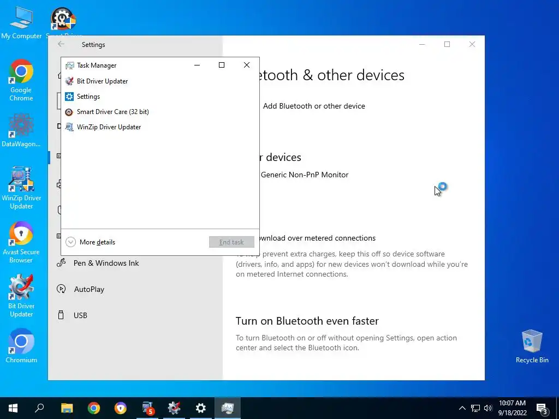Show hidden system tray icons
The image size is (559, 419).
point(462,408)
